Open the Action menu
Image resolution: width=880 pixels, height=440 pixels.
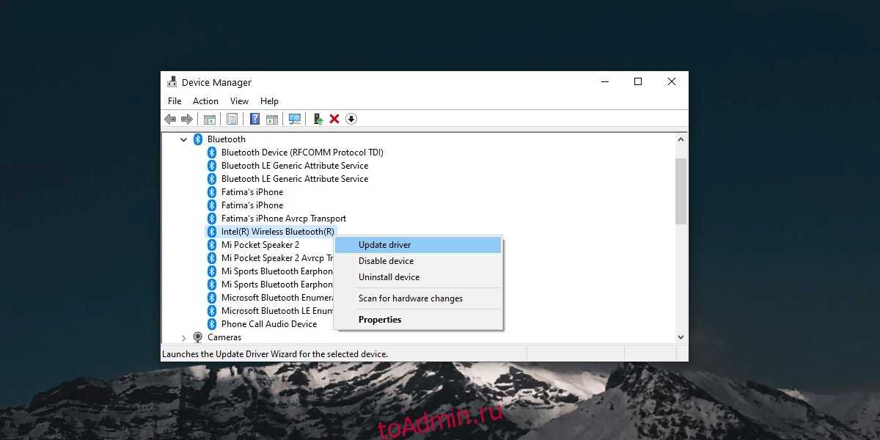(x=205, y=101)
